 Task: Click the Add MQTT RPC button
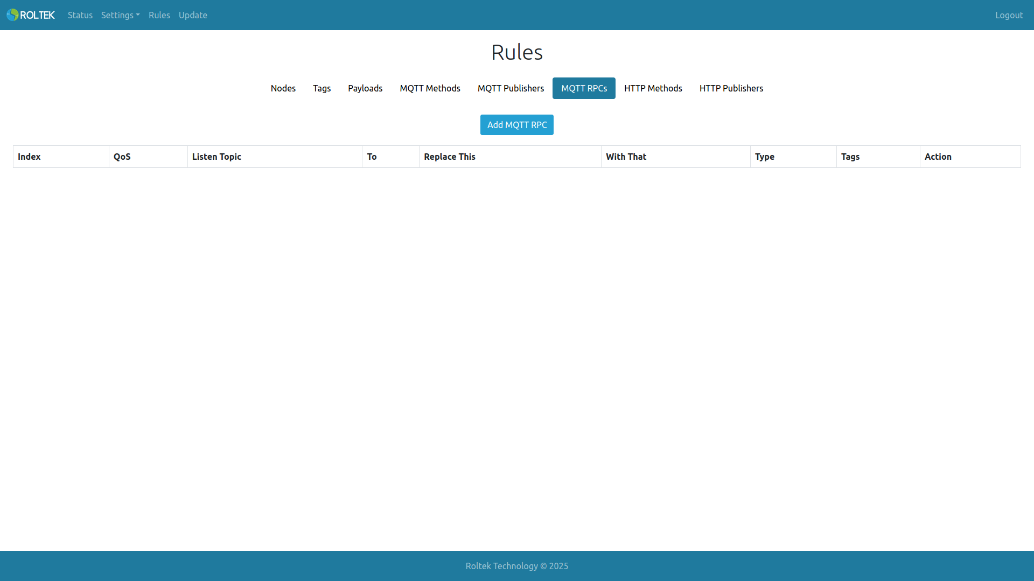(517, 125)
